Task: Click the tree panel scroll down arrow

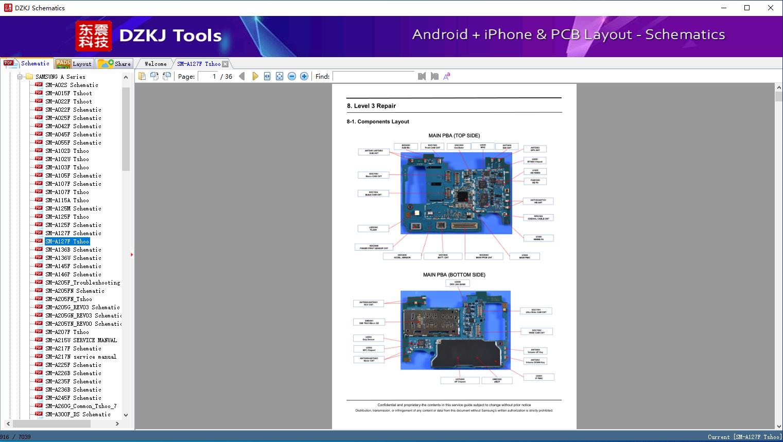Action: 126,415
